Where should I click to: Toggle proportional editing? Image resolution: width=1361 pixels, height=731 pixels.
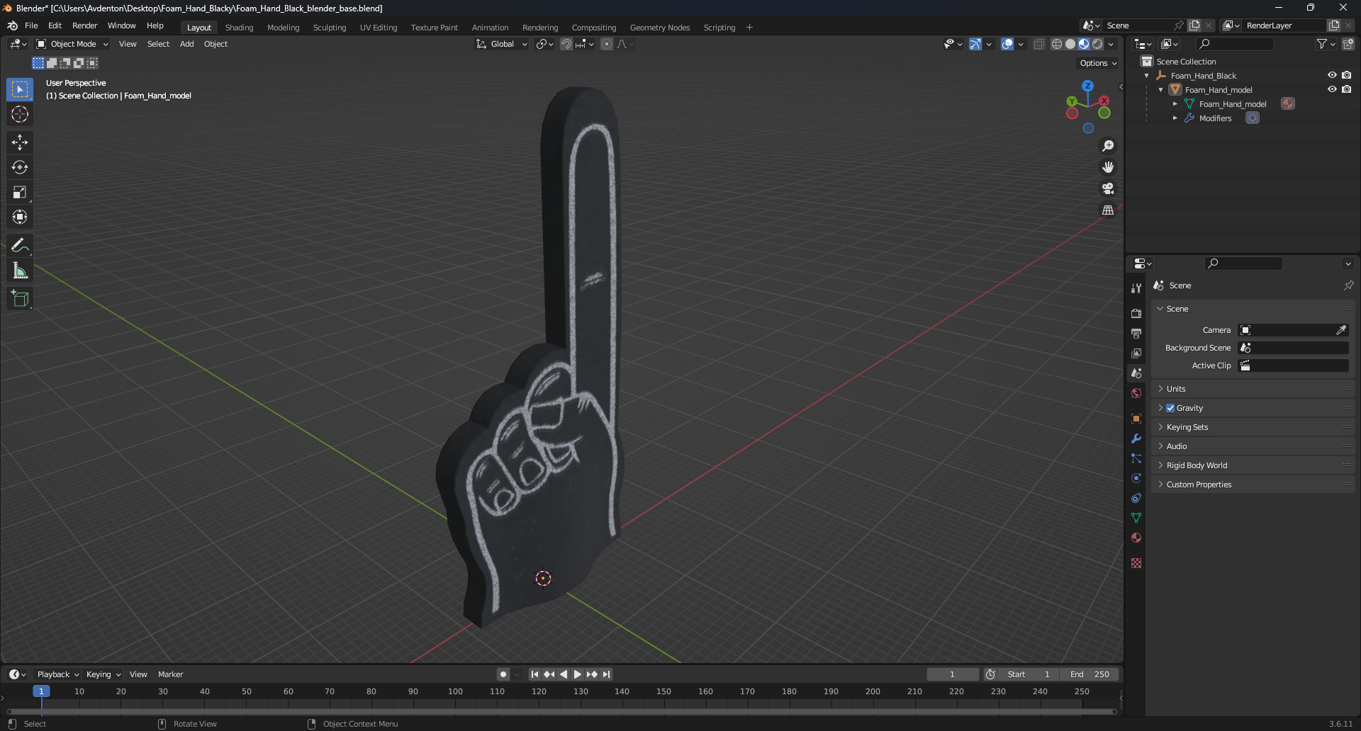pyautogui.click(x=607, y=44)
